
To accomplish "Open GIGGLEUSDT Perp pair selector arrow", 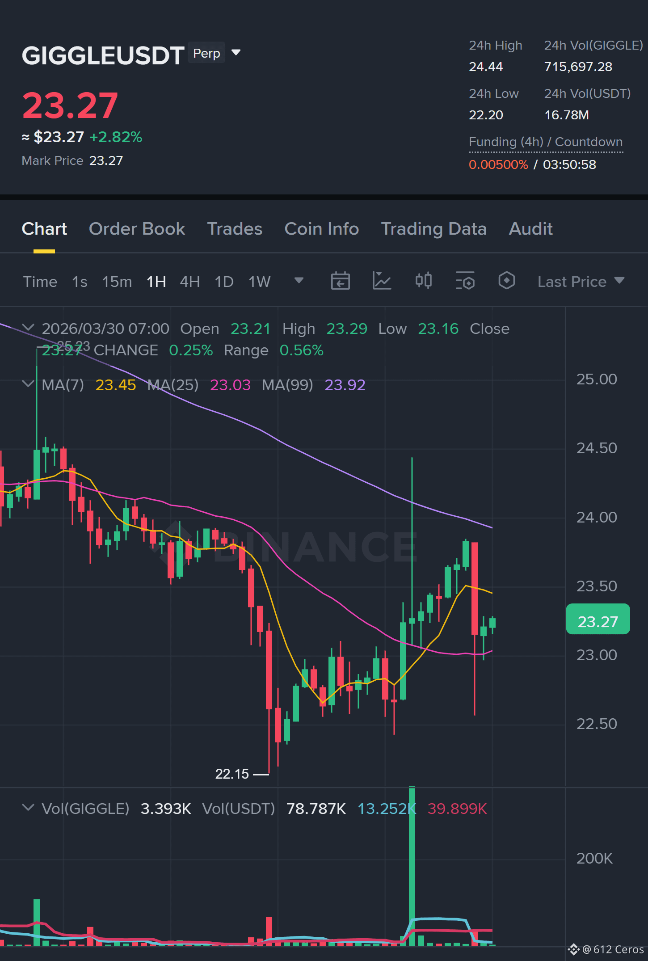I will tap(236, 53).
